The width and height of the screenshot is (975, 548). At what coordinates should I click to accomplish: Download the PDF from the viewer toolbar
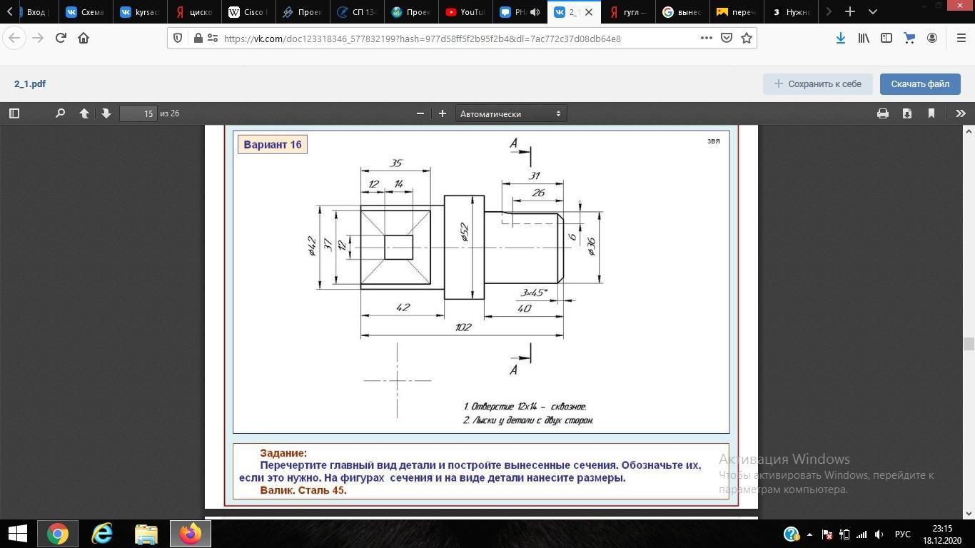[907, 113]
